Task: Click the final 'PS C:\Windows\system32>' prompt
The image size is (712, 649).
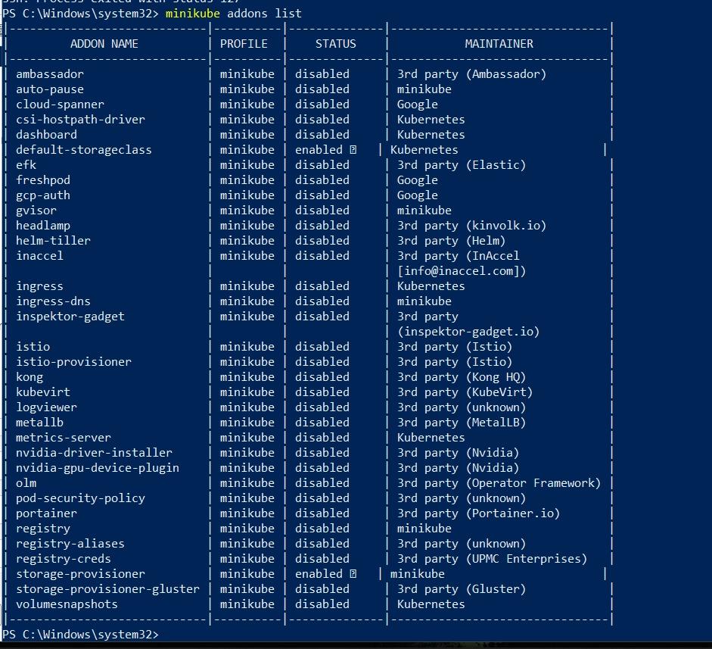Action: (80, 635)
